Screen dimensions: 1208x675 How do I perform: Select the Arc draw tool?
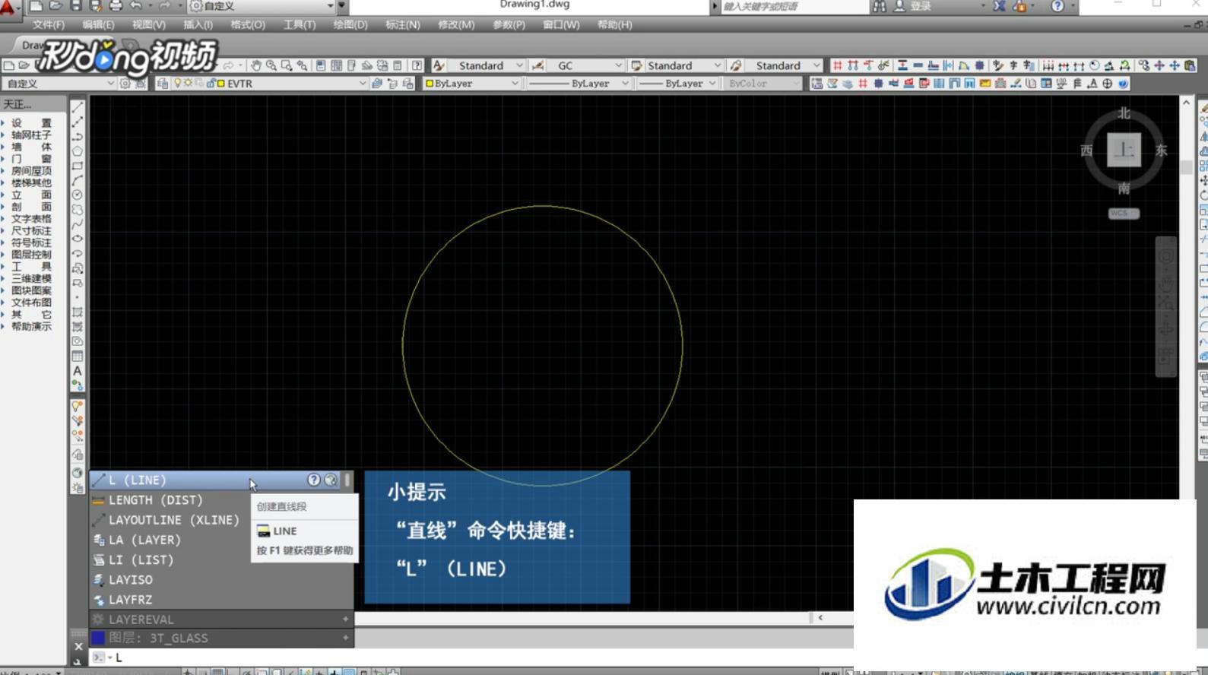pyautogui.click(x=78, y=180)
